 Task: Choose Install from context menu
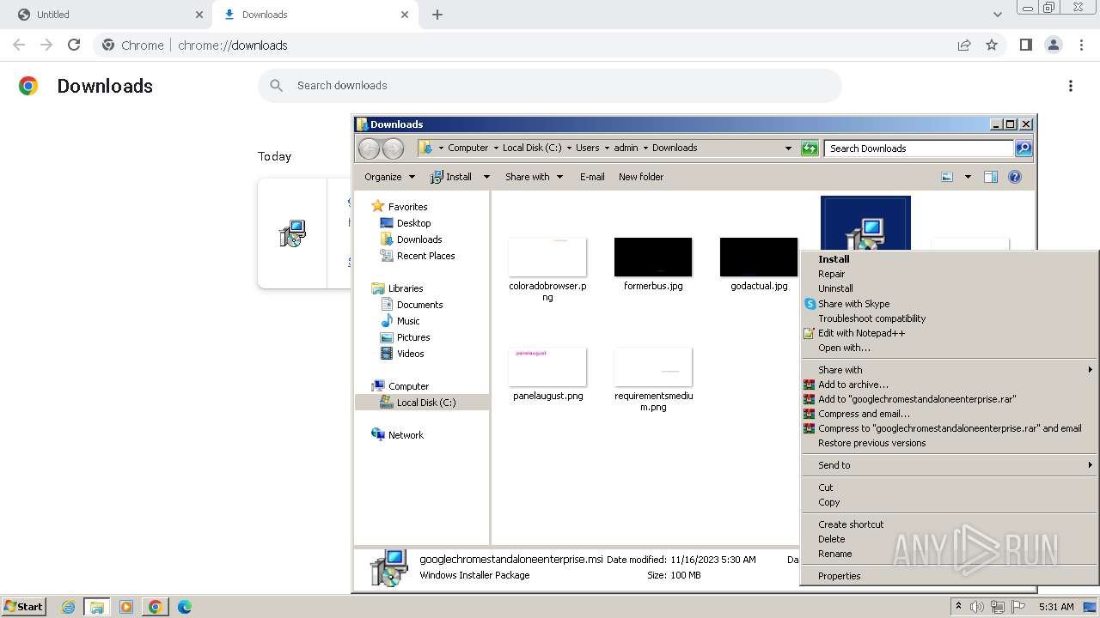pos(950,259)
